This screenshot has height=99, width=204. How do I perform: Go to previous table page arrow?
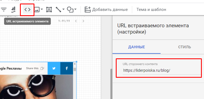pos(76,21)
